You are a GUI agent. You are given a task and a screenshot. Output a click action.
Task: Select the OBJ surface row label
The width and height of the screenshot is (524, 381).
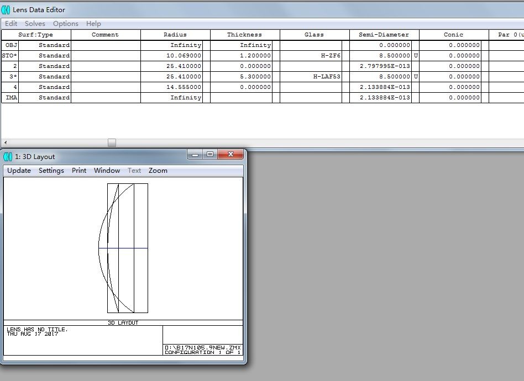point(10,45)
